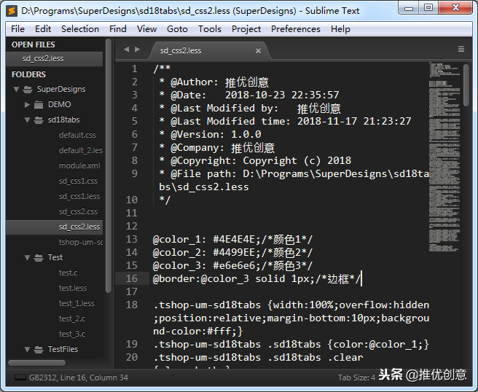Image resolution: width=478 pixels, height=392 pixels.
Task: Click the Test folder icon
Action: 39,258
